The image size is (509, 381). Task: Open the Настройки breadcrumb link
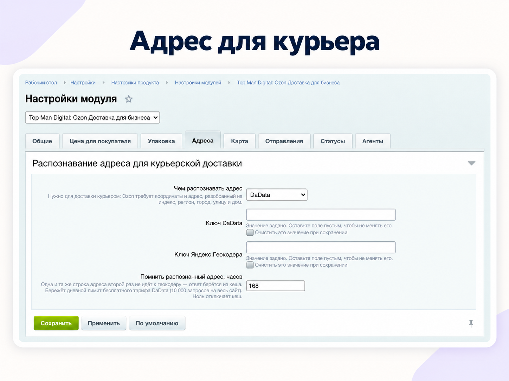tap(83, 83)
